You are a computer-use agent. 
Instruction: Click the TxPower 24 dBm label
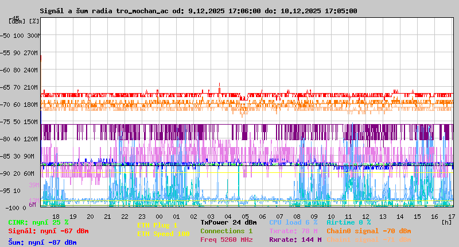[x=228, y=222]
